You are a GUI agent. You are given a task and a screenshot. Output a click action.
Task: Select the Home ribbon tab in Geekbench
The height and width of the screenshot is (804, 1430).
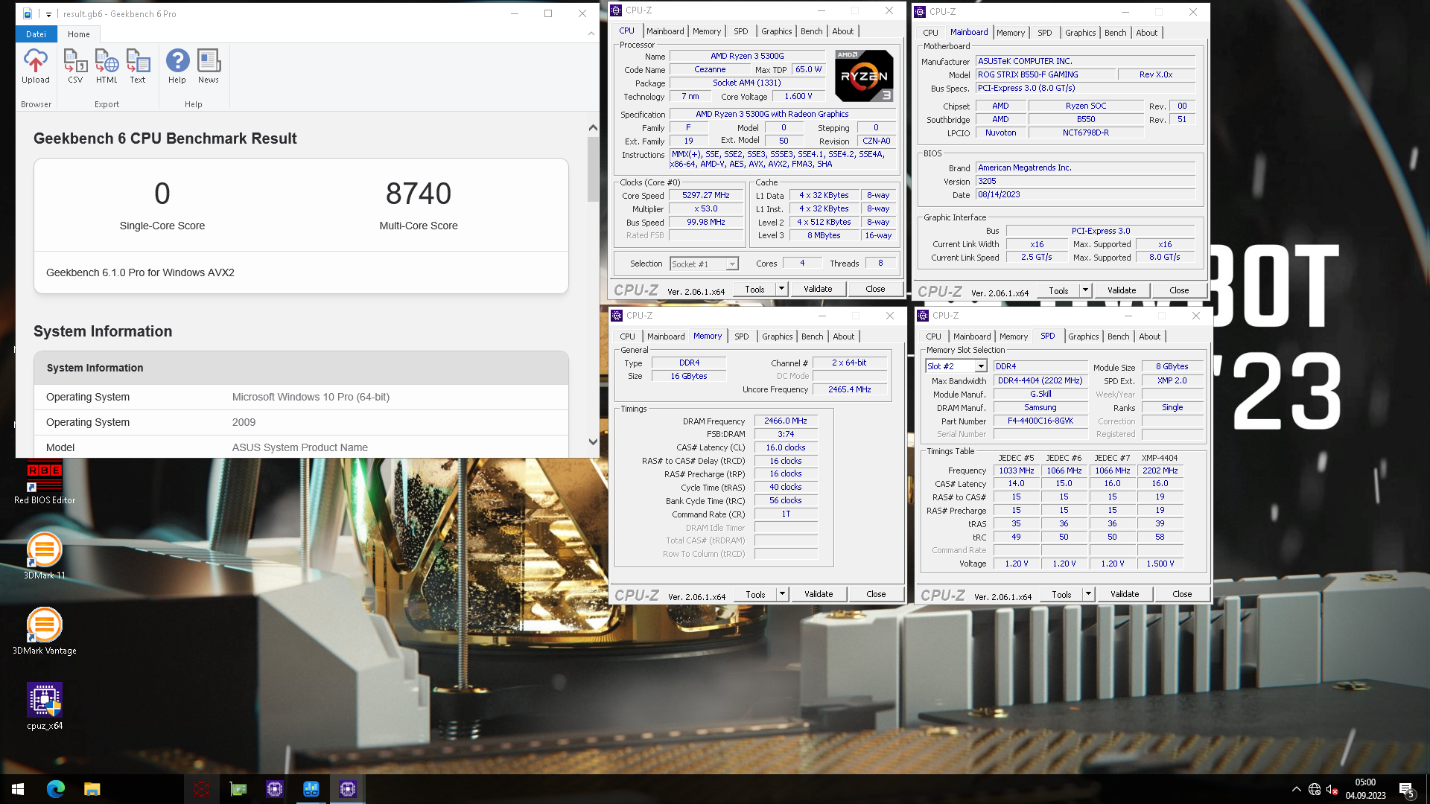(79, 34)
